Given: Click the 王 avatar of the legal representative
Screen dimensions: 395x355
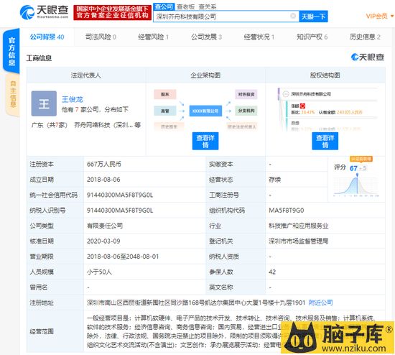Looking at the screenshot, I should coord(44,103).
